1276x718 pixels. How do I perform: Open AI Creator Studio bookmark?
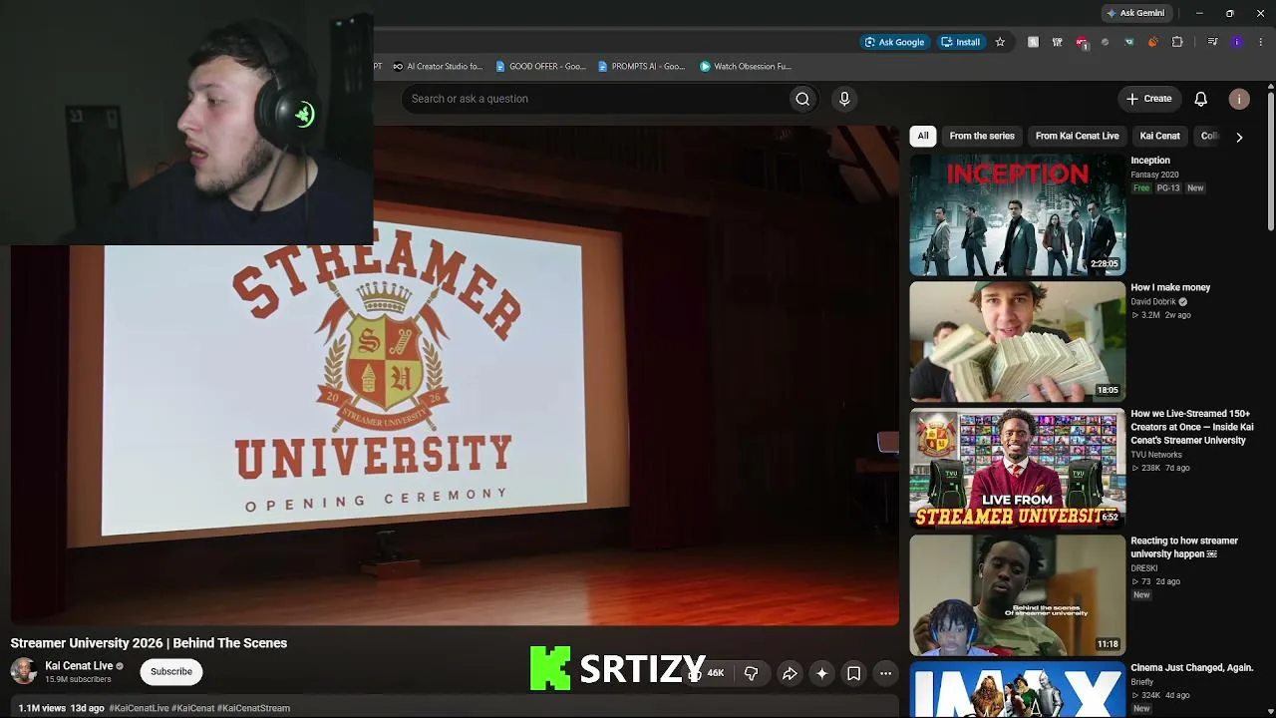pyautogui.click(x=438, y=67)
